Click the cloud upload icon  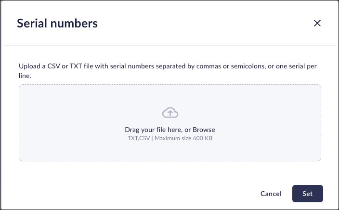pos(170,113)
